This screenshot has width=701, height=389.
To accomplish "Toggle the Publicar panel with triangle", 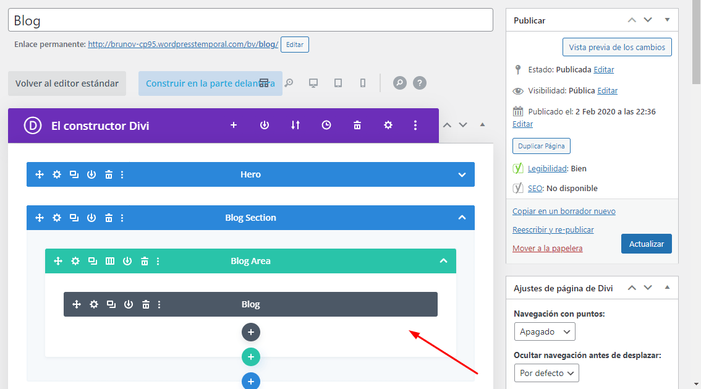I will pyautogui.click(x=667, y=20).
